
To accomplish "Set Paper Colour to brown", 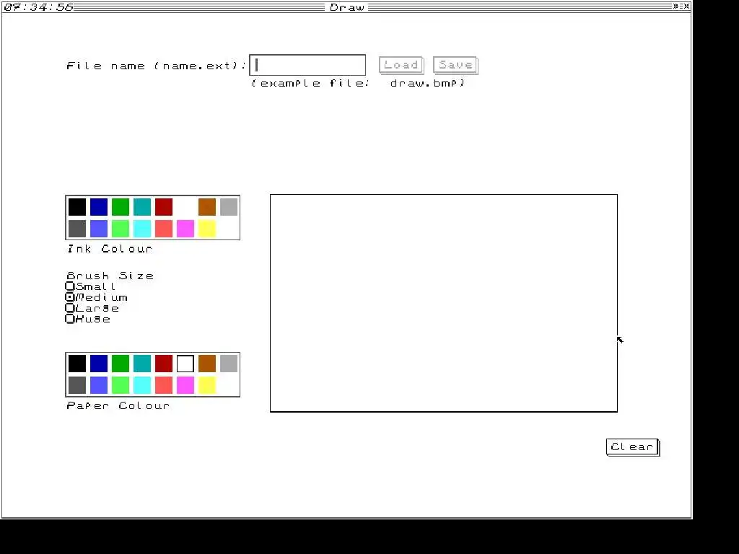I will (207, 364).
